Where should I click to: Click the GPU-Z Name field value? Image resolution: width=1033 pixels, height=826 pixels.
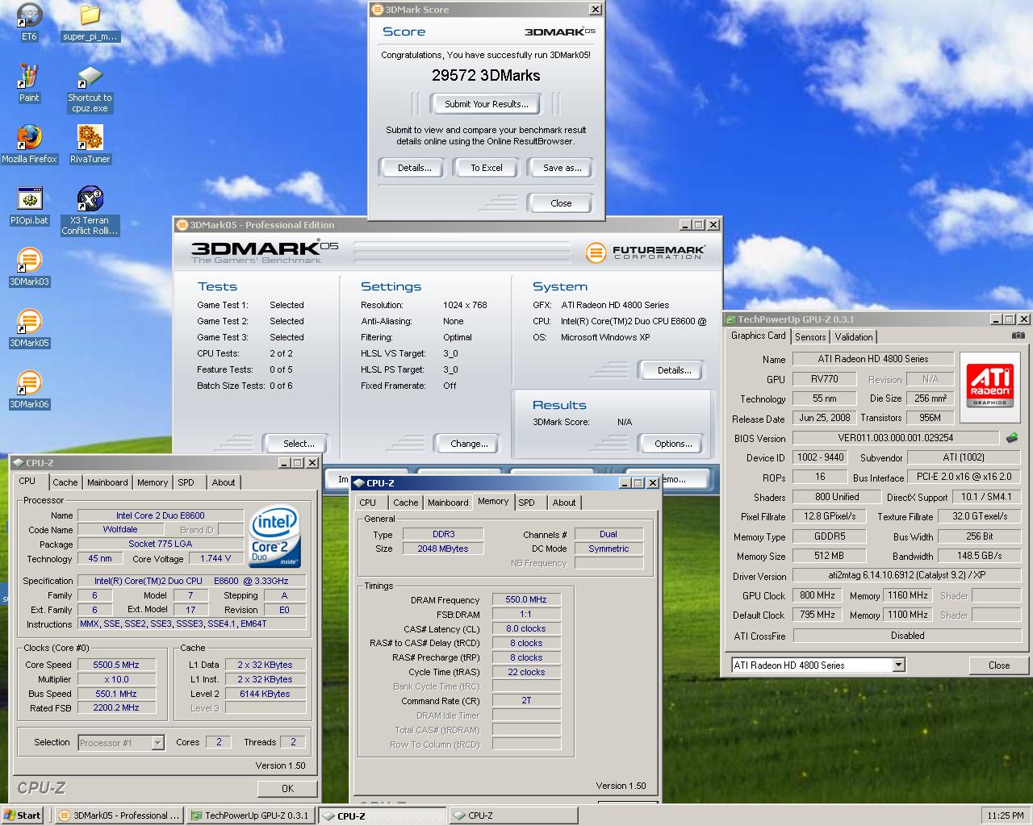pos(873,359)
